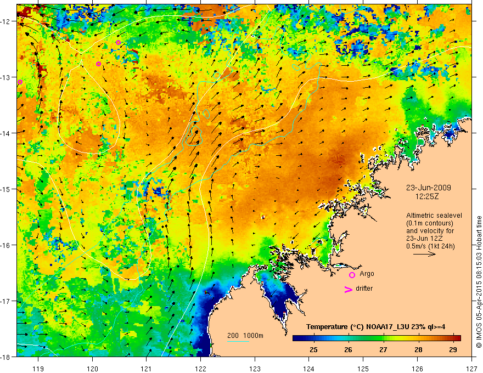
Task: Click the '23-Jun 12Z' caption line
Action: tap(424, 239)
